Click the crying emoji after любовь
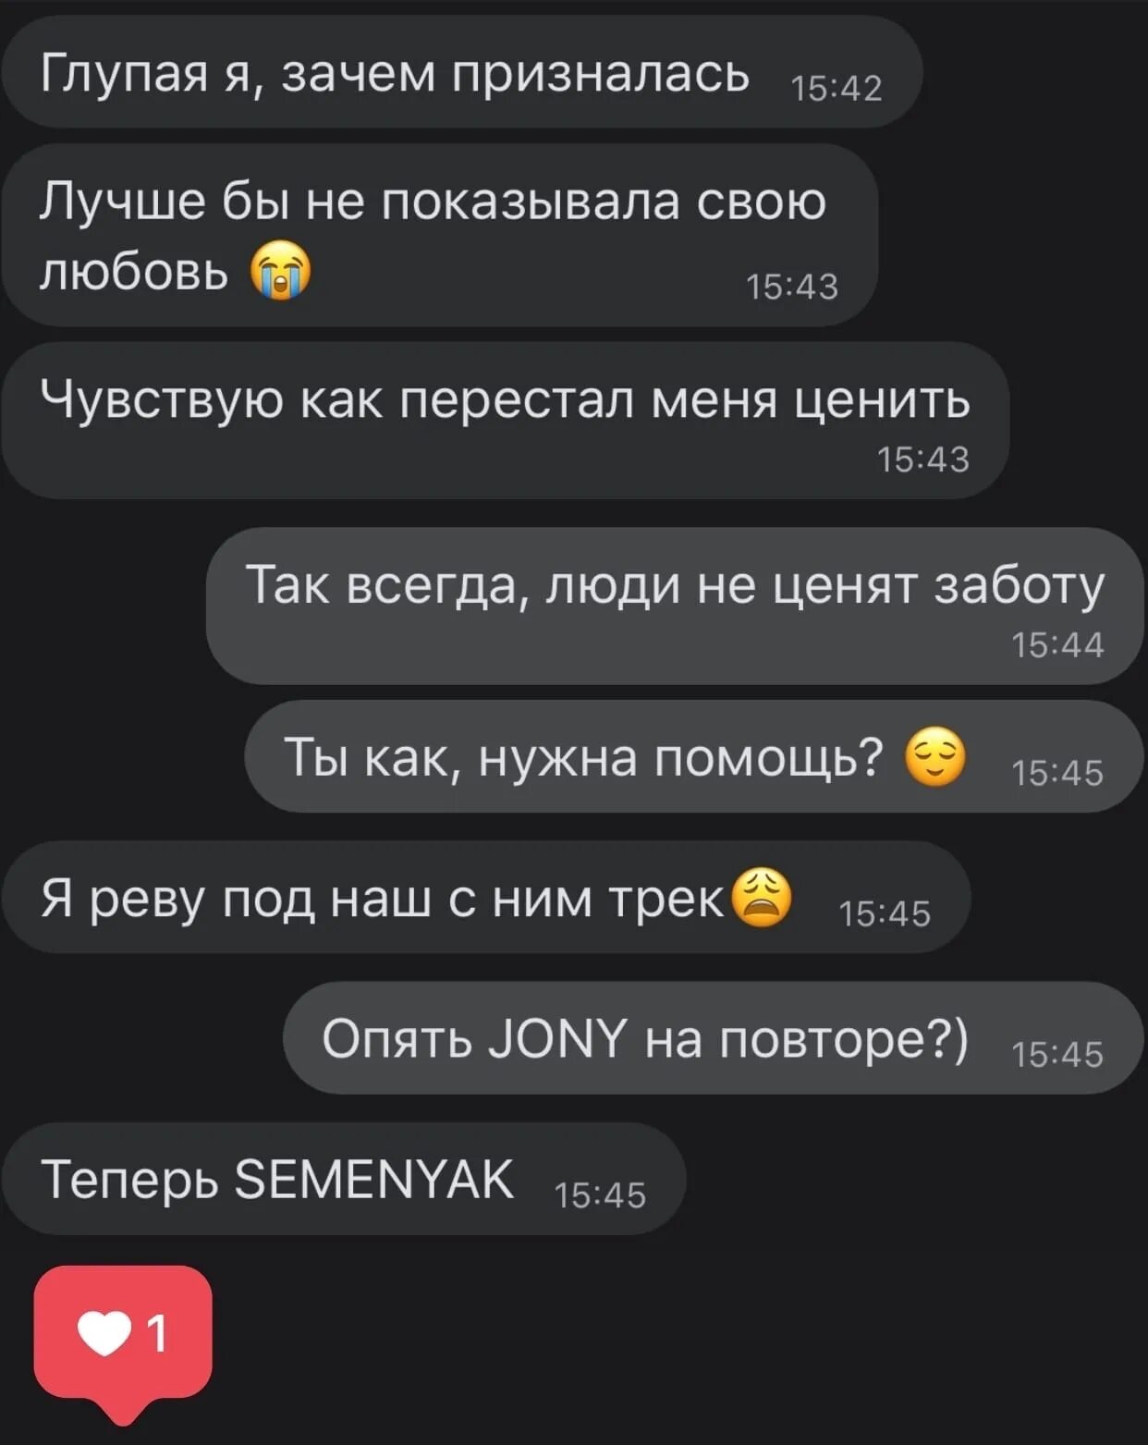Screen dimensions: 1148x1445 (281, 270)
